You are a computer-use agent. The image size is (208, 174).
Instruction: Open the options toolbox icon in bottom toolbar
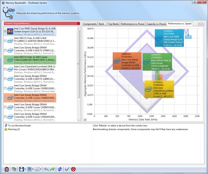7,169
